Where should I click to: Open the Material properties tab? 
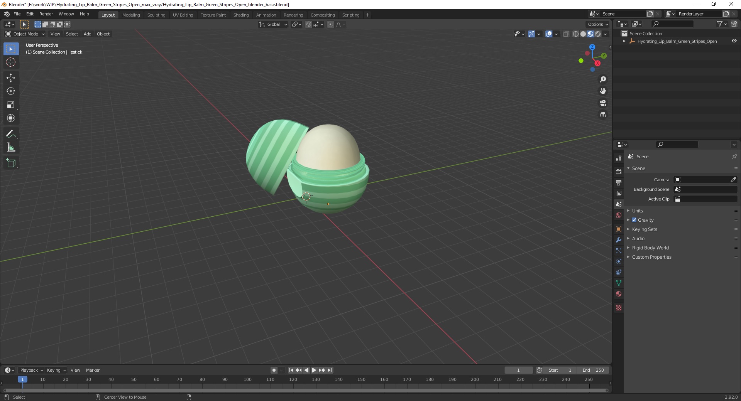[619, 294]
